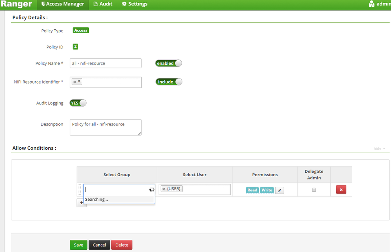Click the Policy Name input field
The height and width of the screenshot is (252, 391).
click(x=106, y=63)
